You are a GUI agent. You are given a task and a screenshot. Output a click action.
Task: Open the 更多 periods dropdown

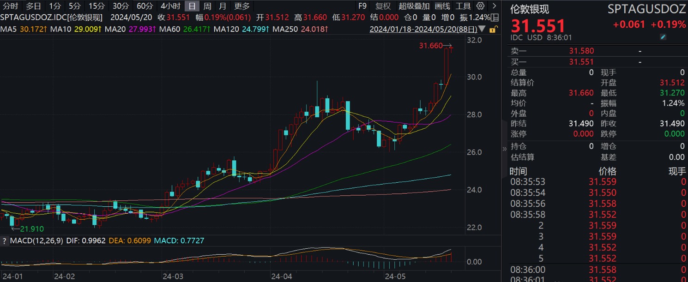tap(241, 6)
